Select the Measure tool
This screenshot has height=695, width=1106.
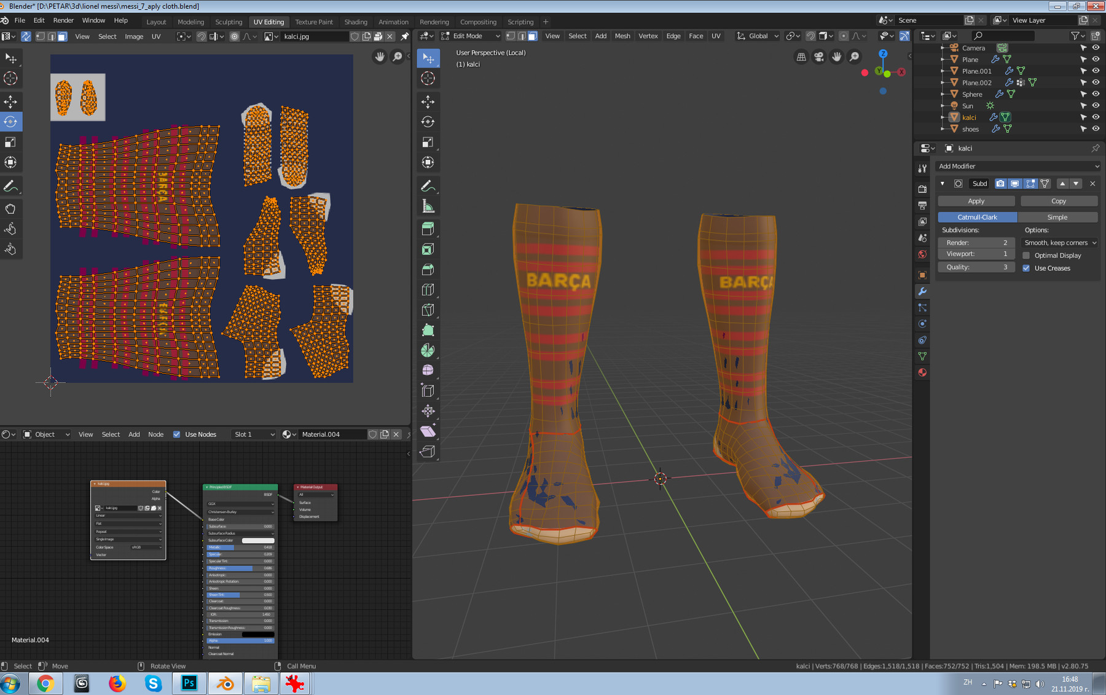coord(428,206)
